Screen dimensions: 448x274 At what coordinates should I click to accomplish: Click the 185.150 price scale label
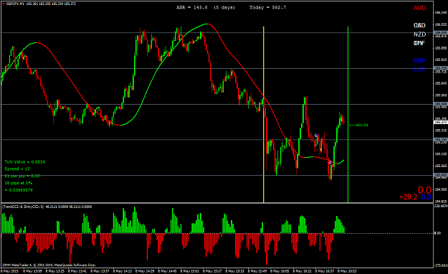[x=440, y=154]
